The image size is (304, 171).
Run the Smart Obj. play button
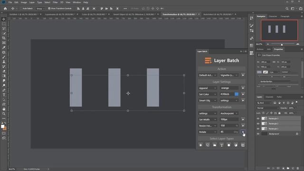point(243,100)
